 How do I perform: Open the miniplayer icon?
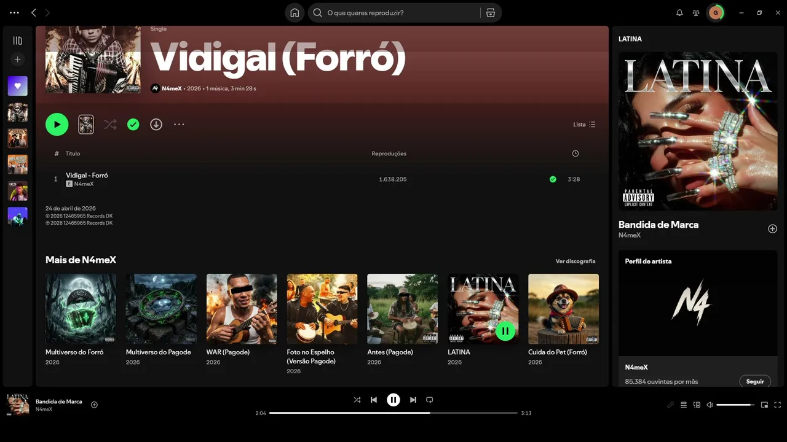tap(764, 405)
